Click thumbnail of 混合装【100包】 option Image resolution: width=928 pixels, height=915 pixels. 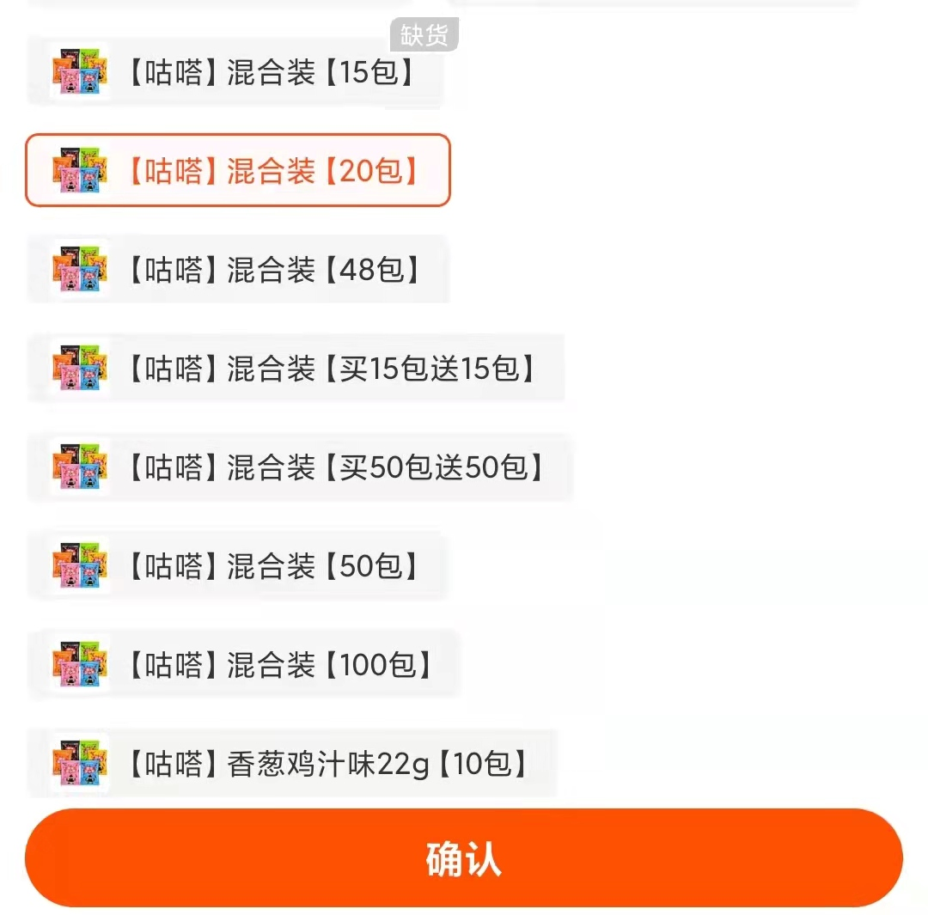pyautogui.click(x=79, y=664)
